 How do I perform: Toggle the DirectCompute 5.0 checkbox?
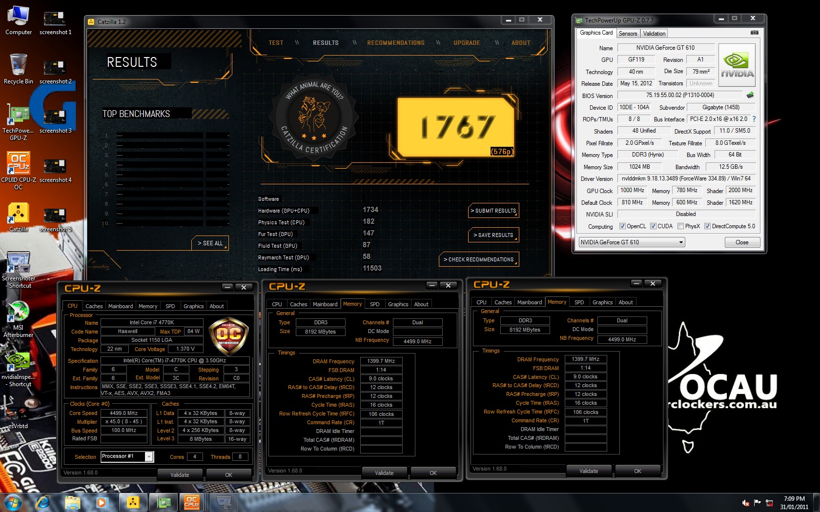(707, 226)
